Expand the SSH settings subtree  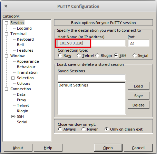click(13, 117)
